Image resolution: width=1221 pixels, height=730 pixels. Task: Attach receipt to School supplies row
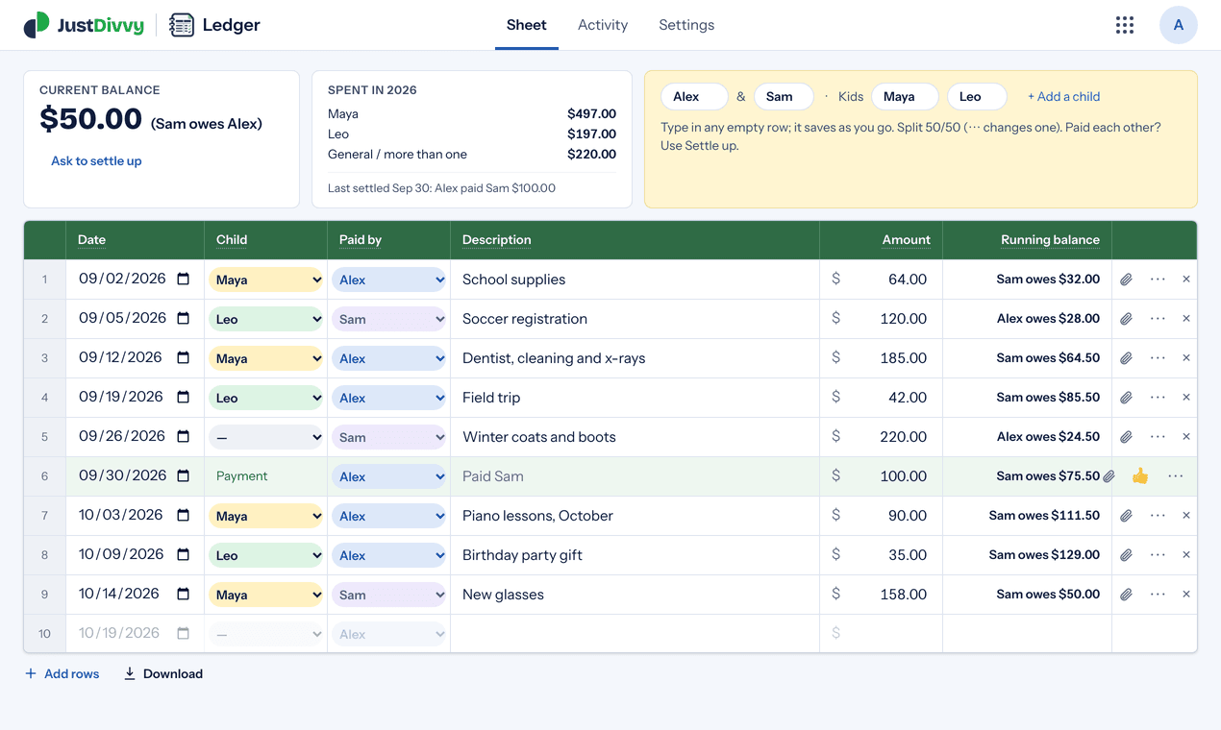pyautogui.click(x=1126, y=280)
